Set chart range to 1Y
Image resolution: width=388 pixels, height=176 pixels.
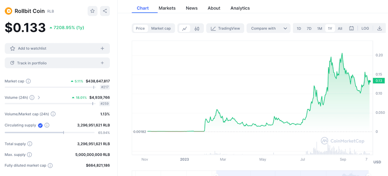(330, 28)
